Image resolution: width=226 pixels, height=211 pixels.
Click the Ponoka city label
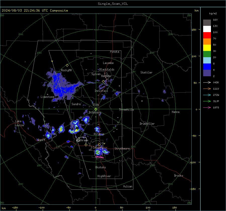[x=115, y=52]
